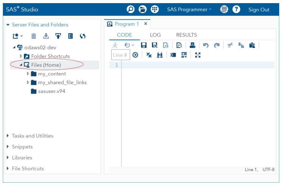Click the Open file folder icon in the header

tap(142, 9)
